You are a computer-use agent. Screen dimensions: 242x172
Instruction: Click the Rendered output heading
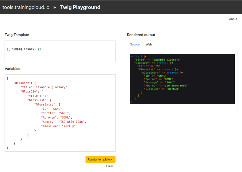(141, 35)
